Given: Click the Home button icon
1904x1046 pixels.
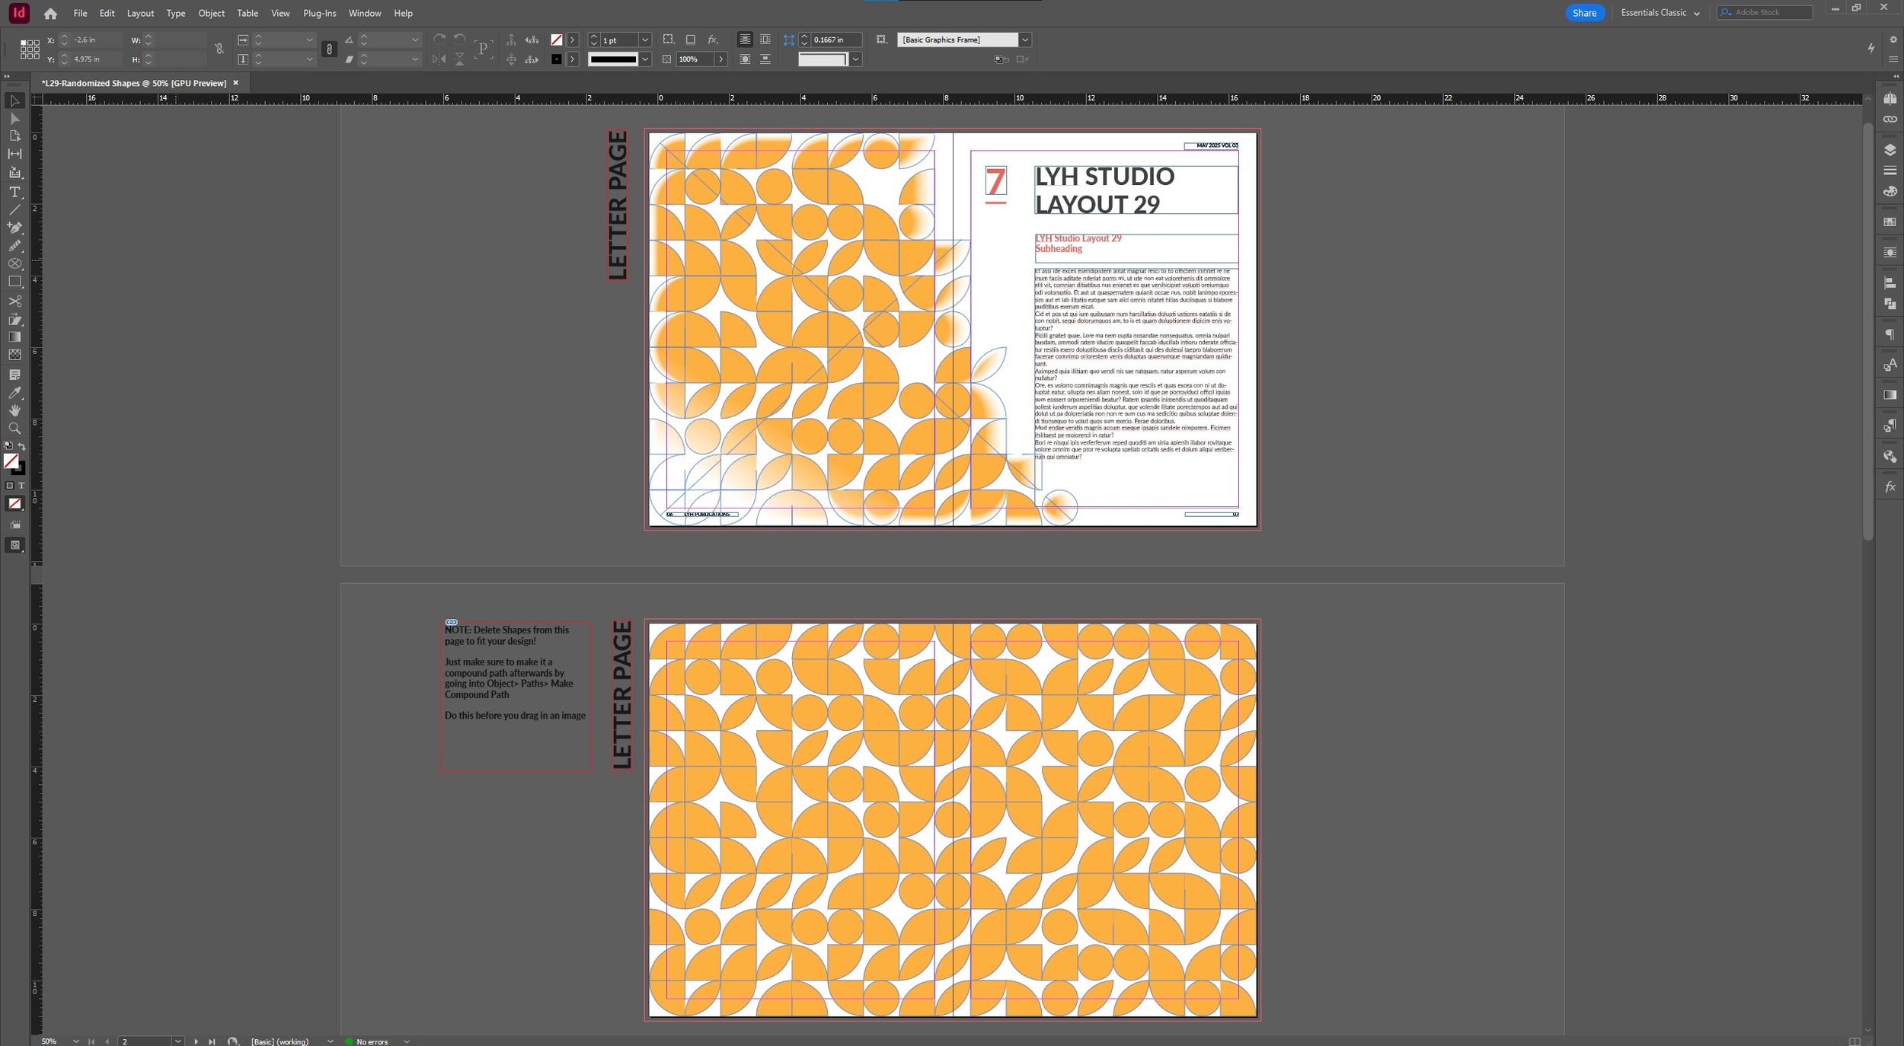Looking at the screenshot, I should point(50,13).
